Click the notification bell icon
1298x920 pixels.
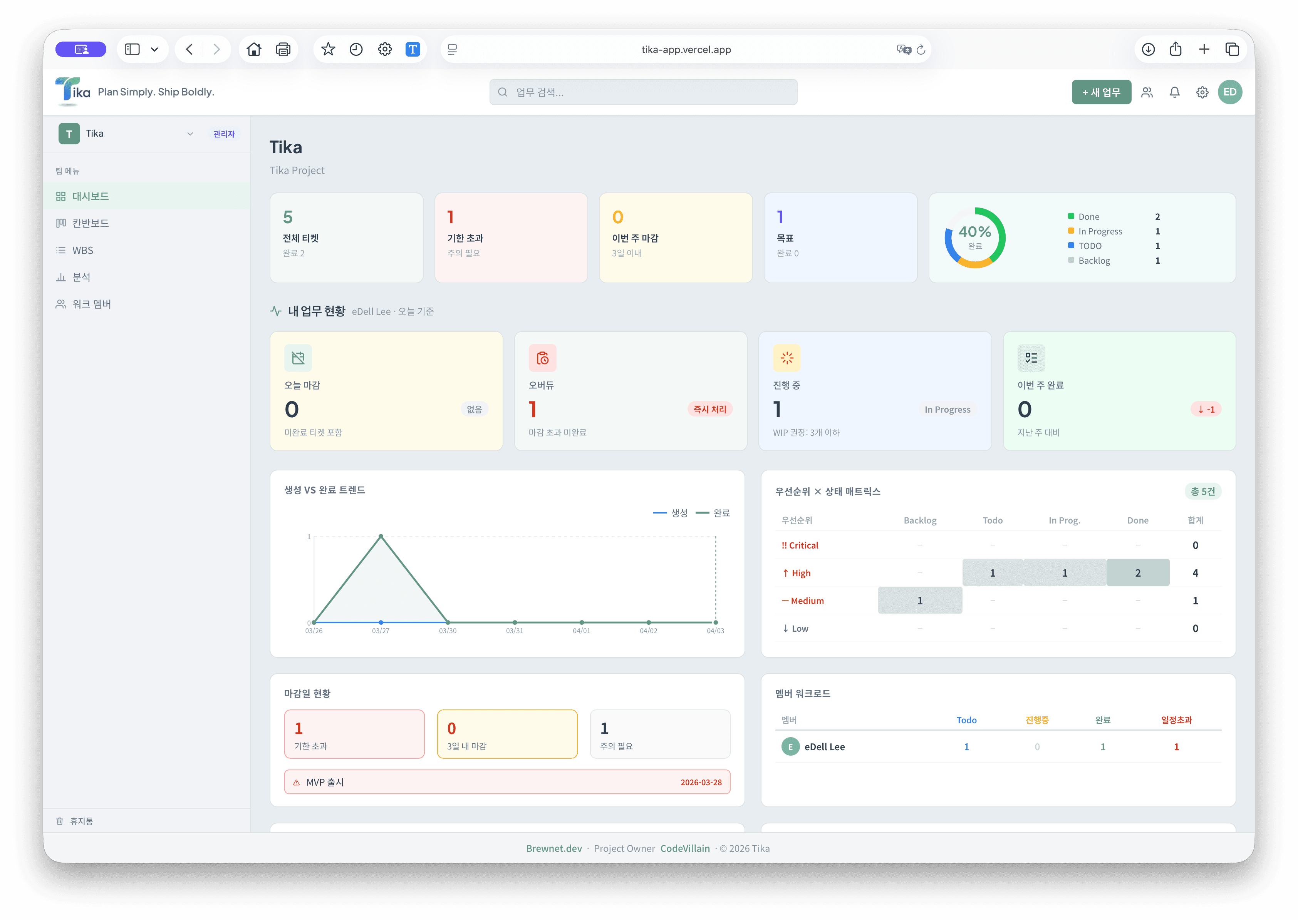tap(1174, 92)
